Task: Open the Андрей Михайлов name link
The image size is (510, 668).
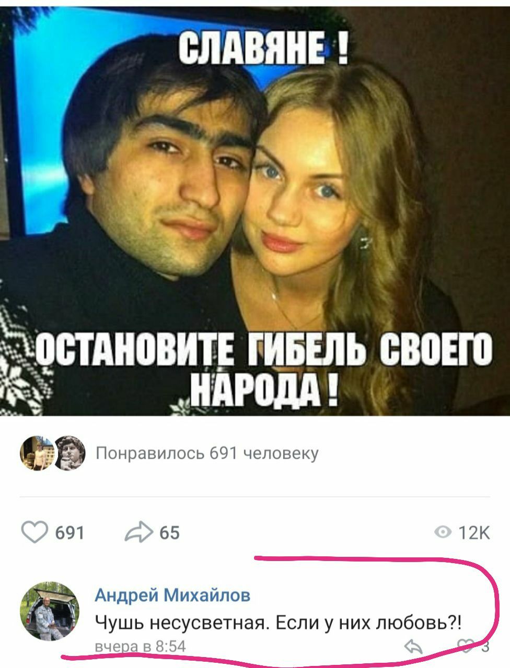Action: [x=172, y=594]
